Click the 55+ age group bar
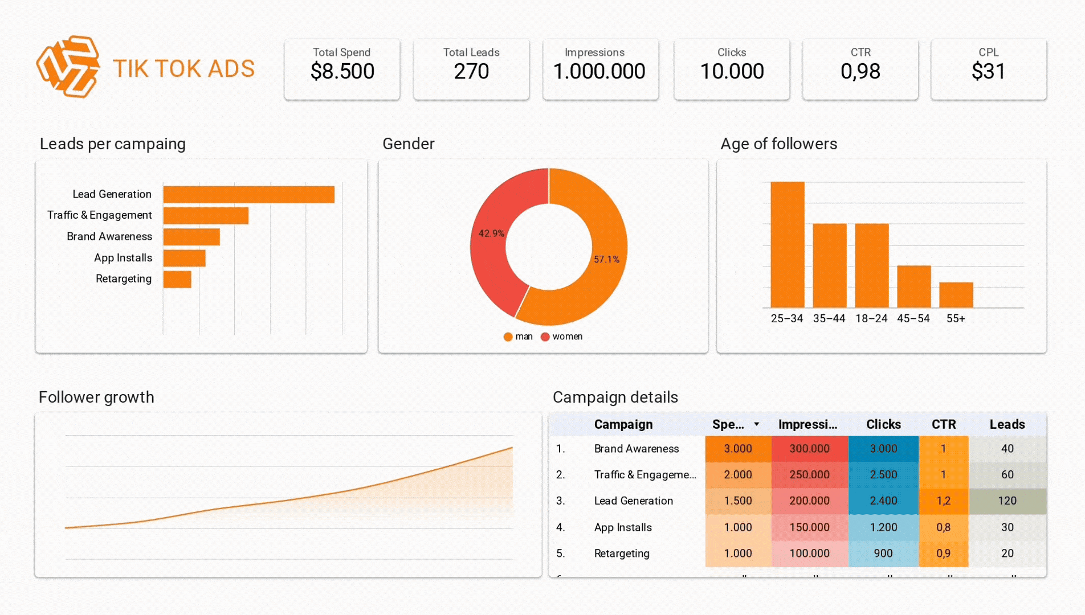Screen dimensions: 1085x615 (x=956, y=295)
